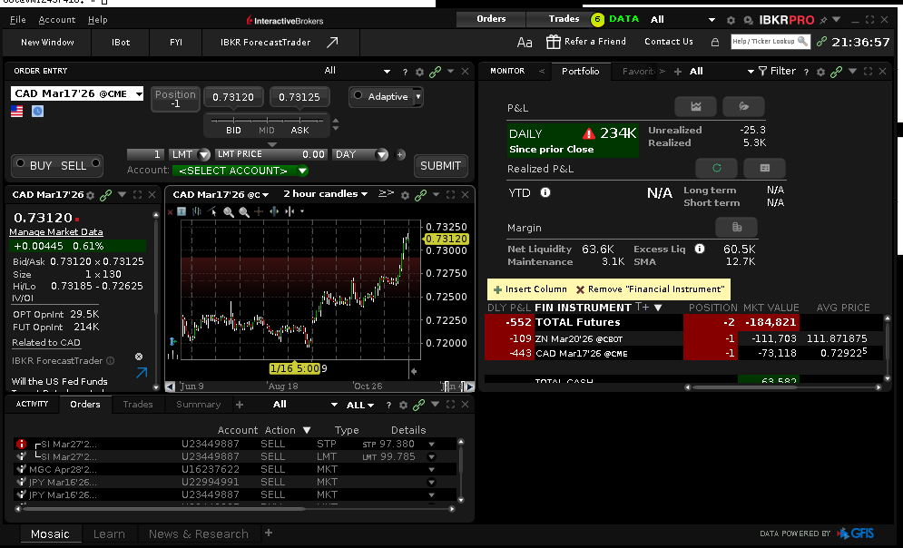Click the chart zoom in magnifier
Viewport: 903px width, 548px height.
[228, 211]
